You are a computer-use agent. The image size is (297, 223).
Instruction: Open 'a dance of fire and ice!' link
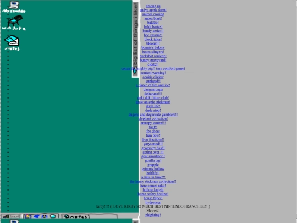tap(153, 85)
